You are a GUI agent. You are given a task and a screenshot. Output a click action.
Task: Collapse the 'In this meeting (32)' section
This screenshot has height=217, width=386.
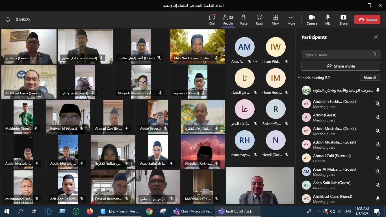pos(299,78)
